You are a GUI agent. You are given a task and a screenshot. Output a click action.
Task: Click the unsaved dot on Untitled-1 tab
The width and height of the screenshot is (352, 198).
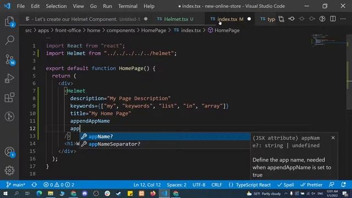coord(146,19)
